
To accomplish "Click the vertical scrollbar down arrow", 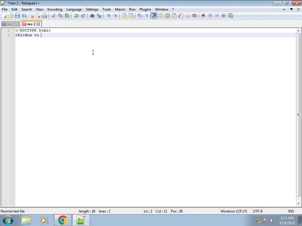I will [298, 204].
